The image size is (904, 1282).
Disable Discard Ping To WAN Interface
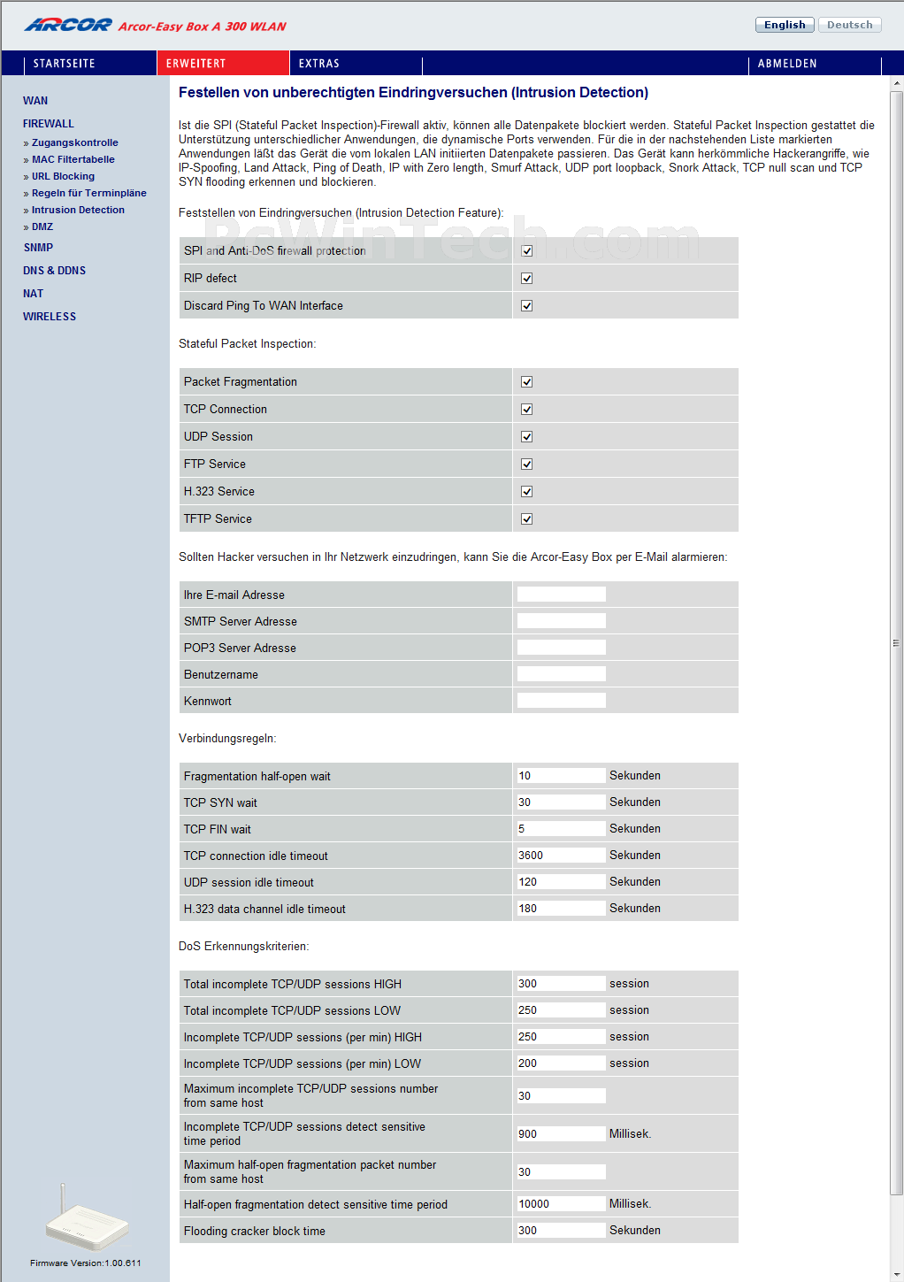[x=526, y=306]
